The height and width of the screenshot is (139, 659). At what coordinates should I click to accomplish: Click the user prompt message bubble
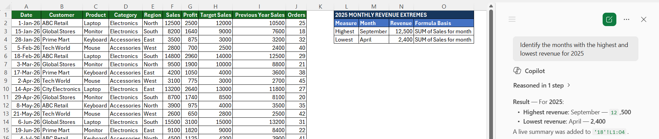(575, 49)
